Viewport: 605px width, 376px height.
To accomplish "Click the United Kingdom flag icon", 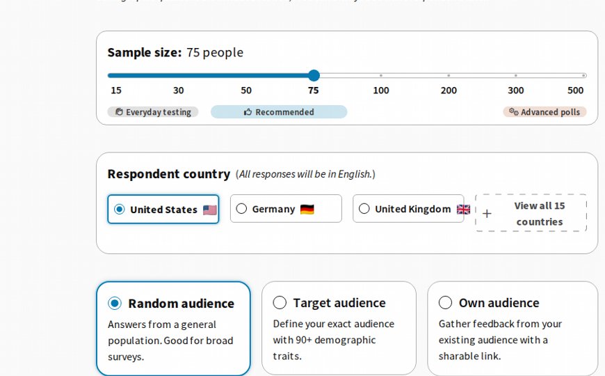I will (463, 210).
